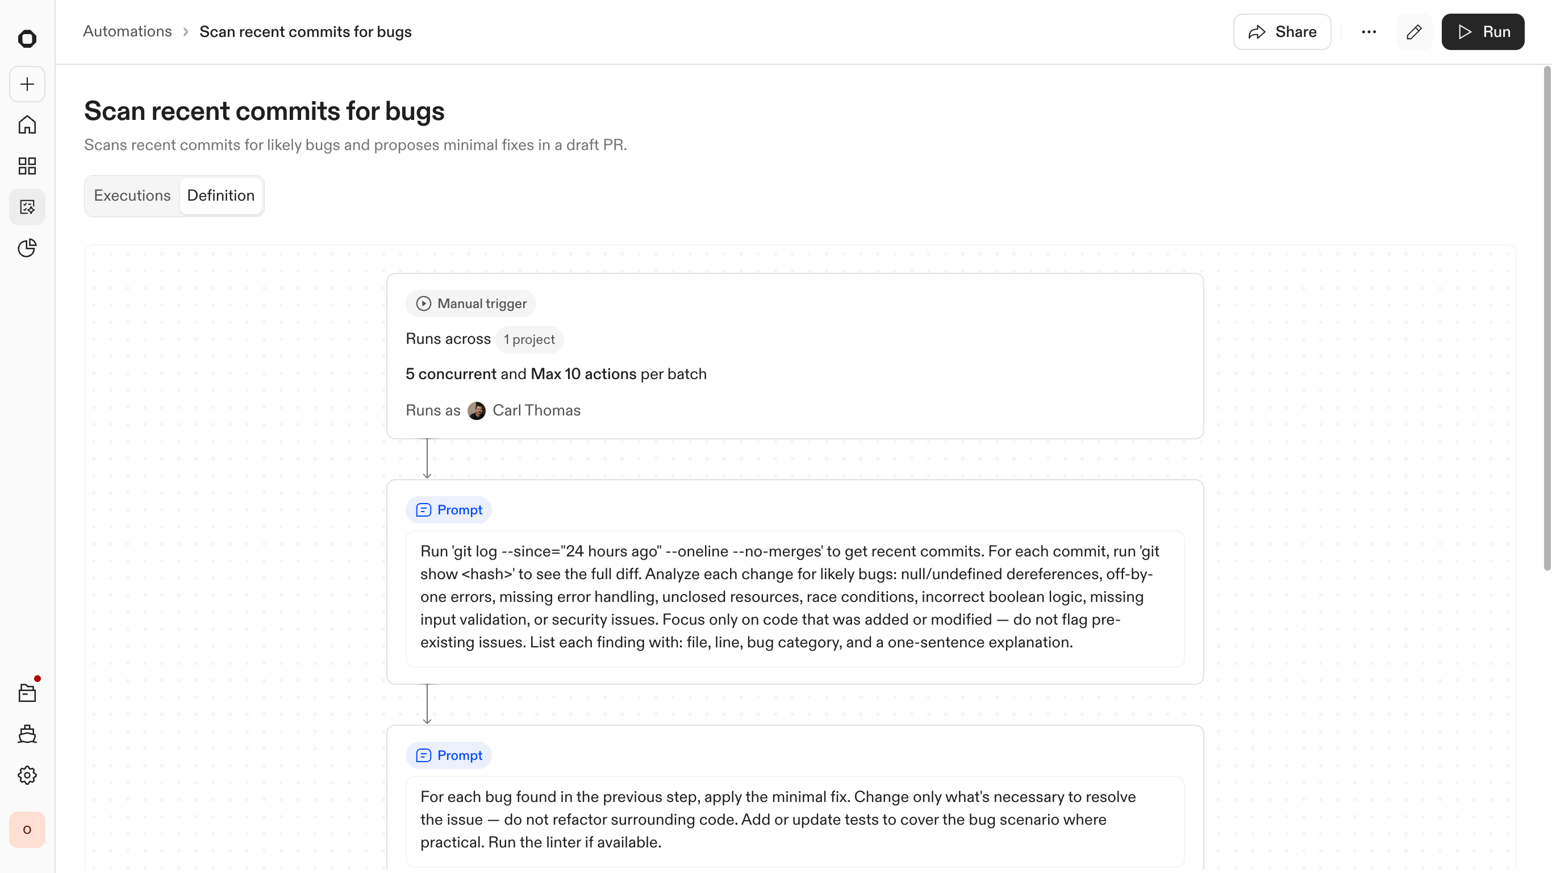Switch to the Executions tab
This screenshot has height=873, width=1552.
[132, 196]
